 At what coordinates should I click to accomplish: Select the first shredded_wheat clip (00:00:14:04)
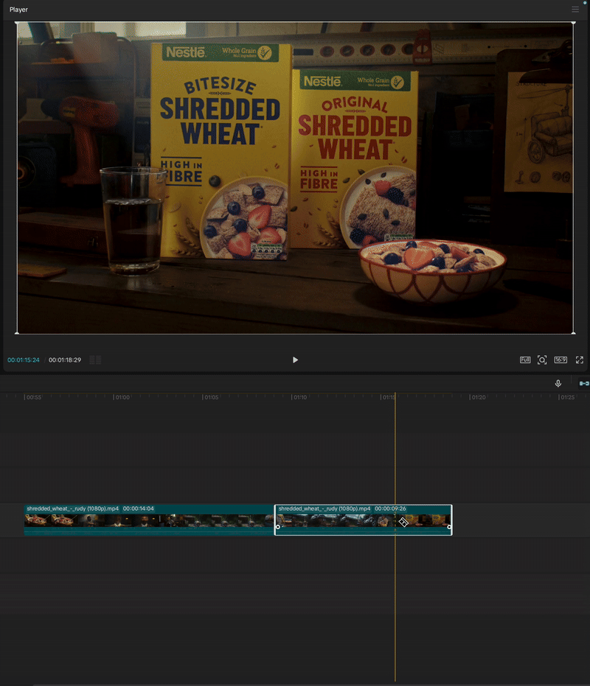147,519
